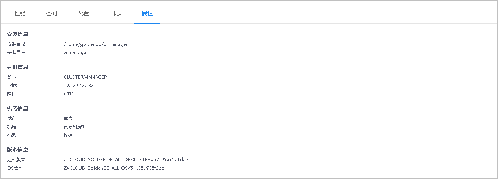
Task: Click the 身份信息 section heading
Action: 17,67
